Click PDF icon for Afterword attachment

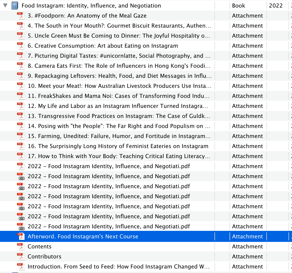21,237
